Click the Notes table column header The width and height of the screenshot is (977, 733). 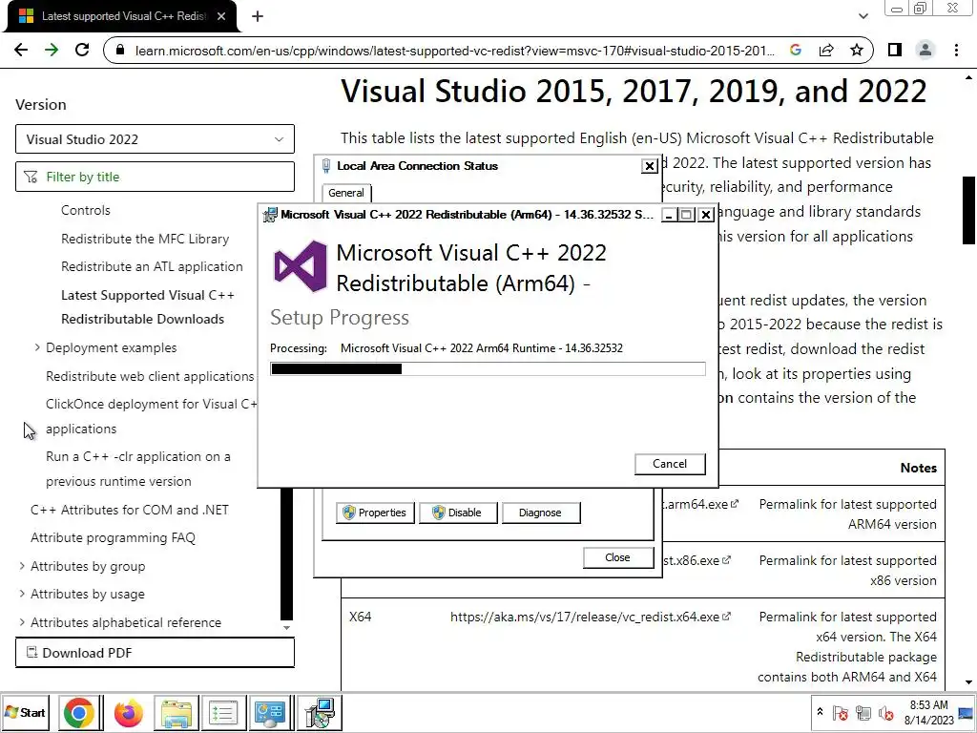coord(919,468)
